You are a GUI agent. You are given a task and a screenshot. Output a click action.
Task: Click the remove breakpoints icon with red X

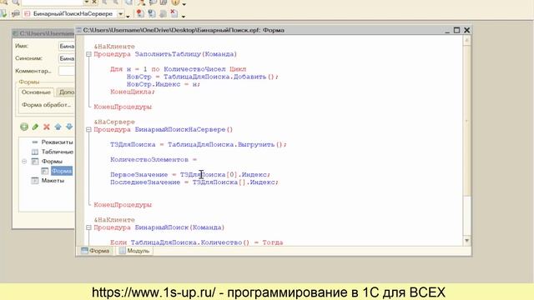point(174,13)
